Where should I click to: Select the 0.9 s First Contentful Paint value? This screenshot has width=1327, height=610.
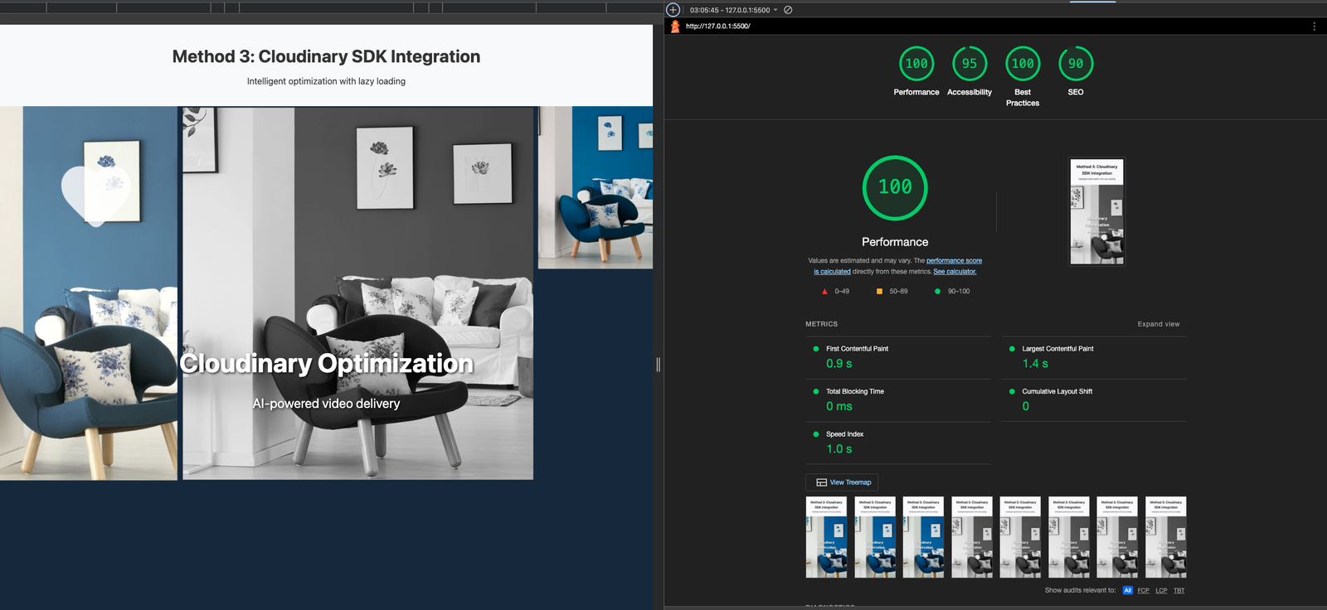point(839,364)
